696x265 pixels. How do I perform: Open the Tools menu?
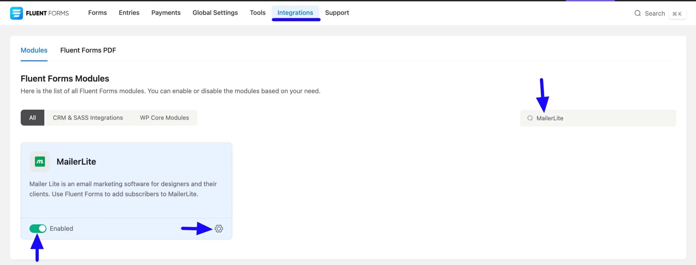(257, 13)
